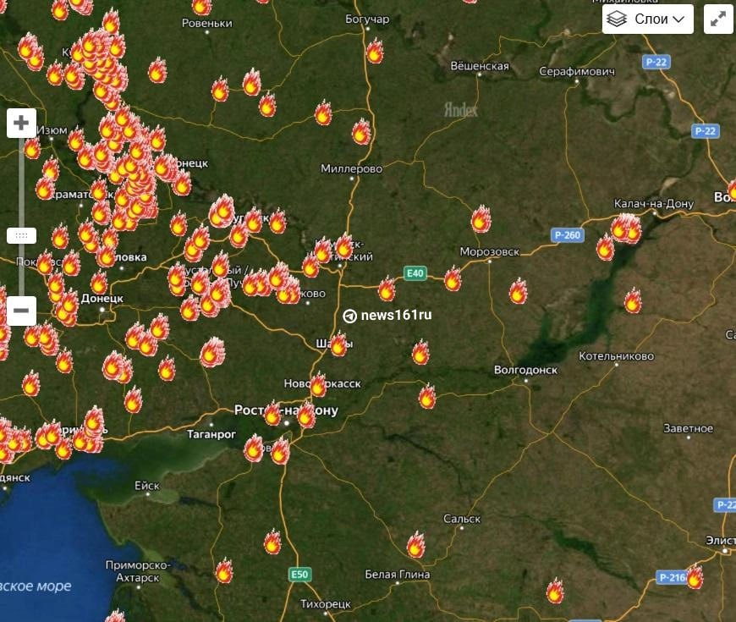736x622 pixels.
Task: Open the Слои layers dropdown
Action: (x=648, y=19)
